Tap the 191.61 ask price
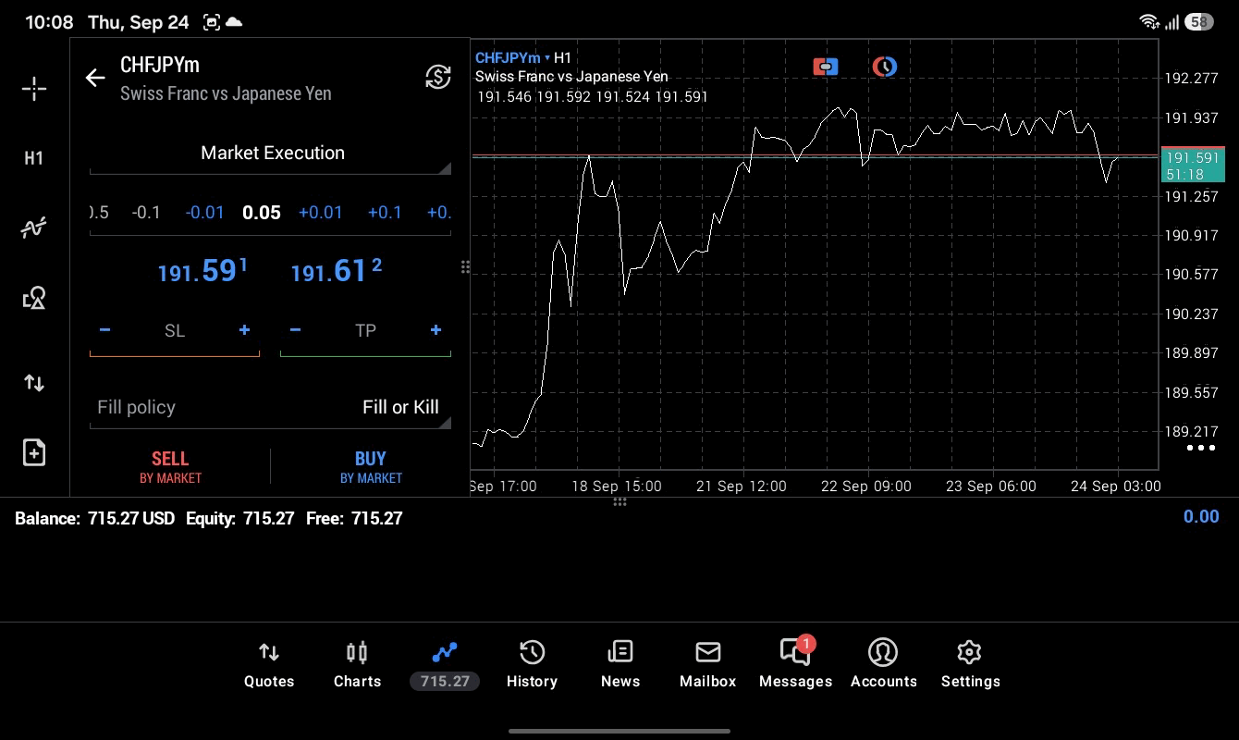 pos(336,271)
